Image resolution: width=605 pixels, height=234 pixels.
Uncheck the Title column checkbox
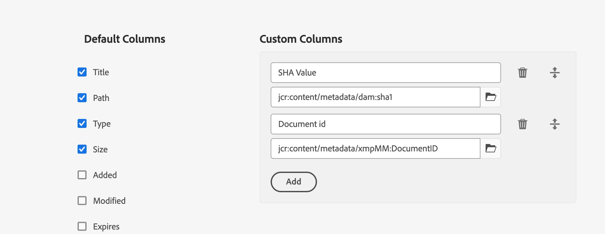pos(82,72)
